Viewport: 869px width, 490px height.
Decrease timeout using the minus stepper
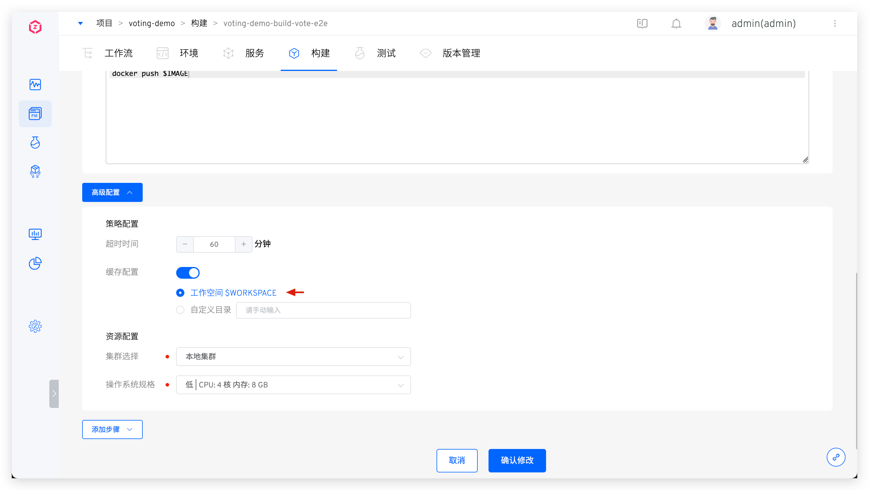[185, 244]
